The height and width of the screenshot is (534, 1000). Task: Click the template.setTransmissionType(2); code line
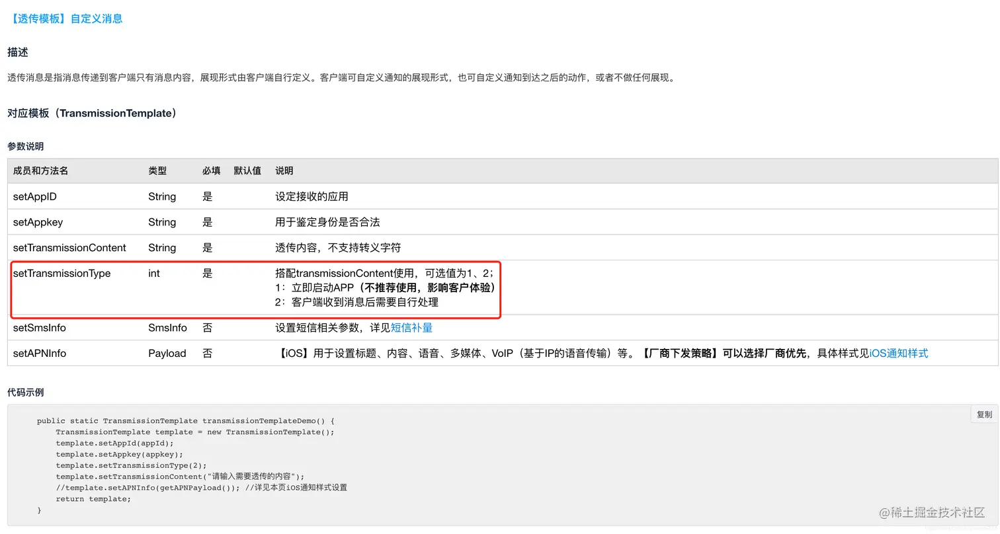click(x=132, y=465)
